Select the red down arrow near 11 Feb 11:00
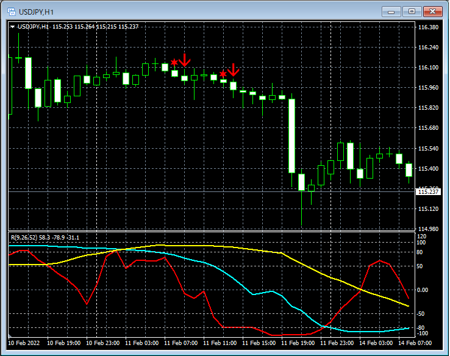The width and height of the screenshot is (450, 356). click(233, 69)
